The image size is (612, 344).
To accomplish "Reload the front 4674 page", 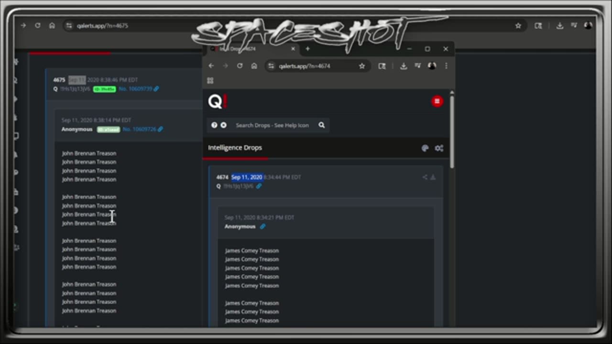I will [240, 66].
